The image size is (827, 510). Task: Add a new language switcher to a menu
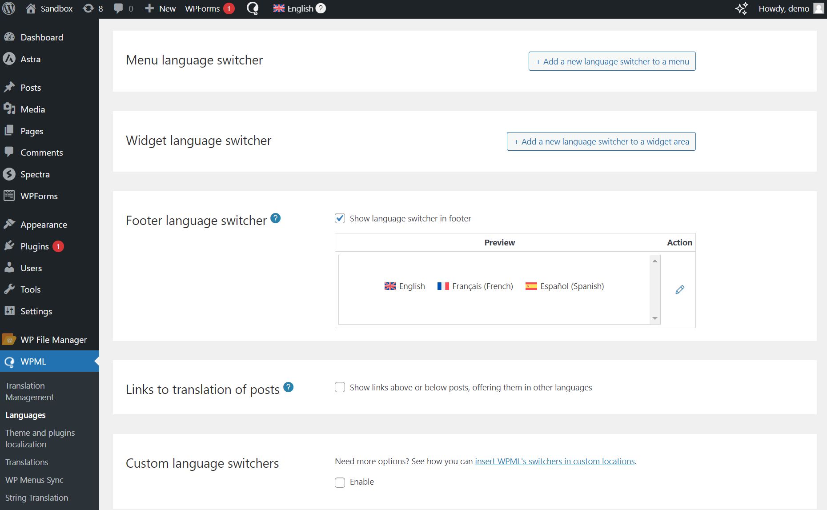click(612, 61)
